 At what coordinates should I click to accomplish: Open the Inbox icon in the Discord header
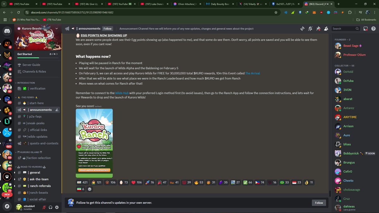(x=365, y=28)
